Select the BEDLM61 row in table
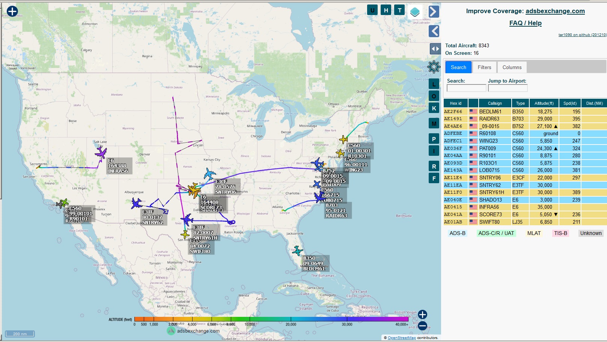The height and width of the screenshot is (342, 607). tap(525, 111)
